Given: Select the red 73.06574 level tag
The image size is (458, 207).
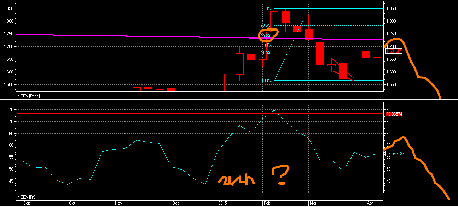Looking at the screenshot, I should [x=394, y=114].
